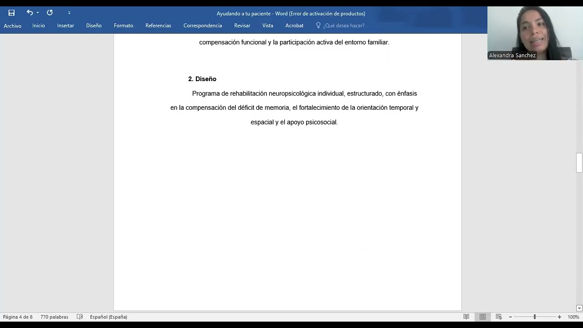Image resolution: width=583 pixels, height=328 pixels.
Task: Click the vertical scrollbar thumb
Action: (579, 163)
